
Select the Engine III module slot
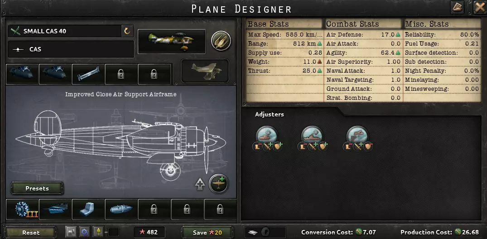pos(22,210)
